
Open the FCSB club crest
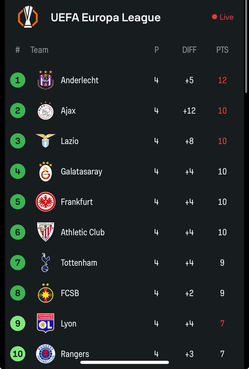pyautogui.click(x=45, y=293)
